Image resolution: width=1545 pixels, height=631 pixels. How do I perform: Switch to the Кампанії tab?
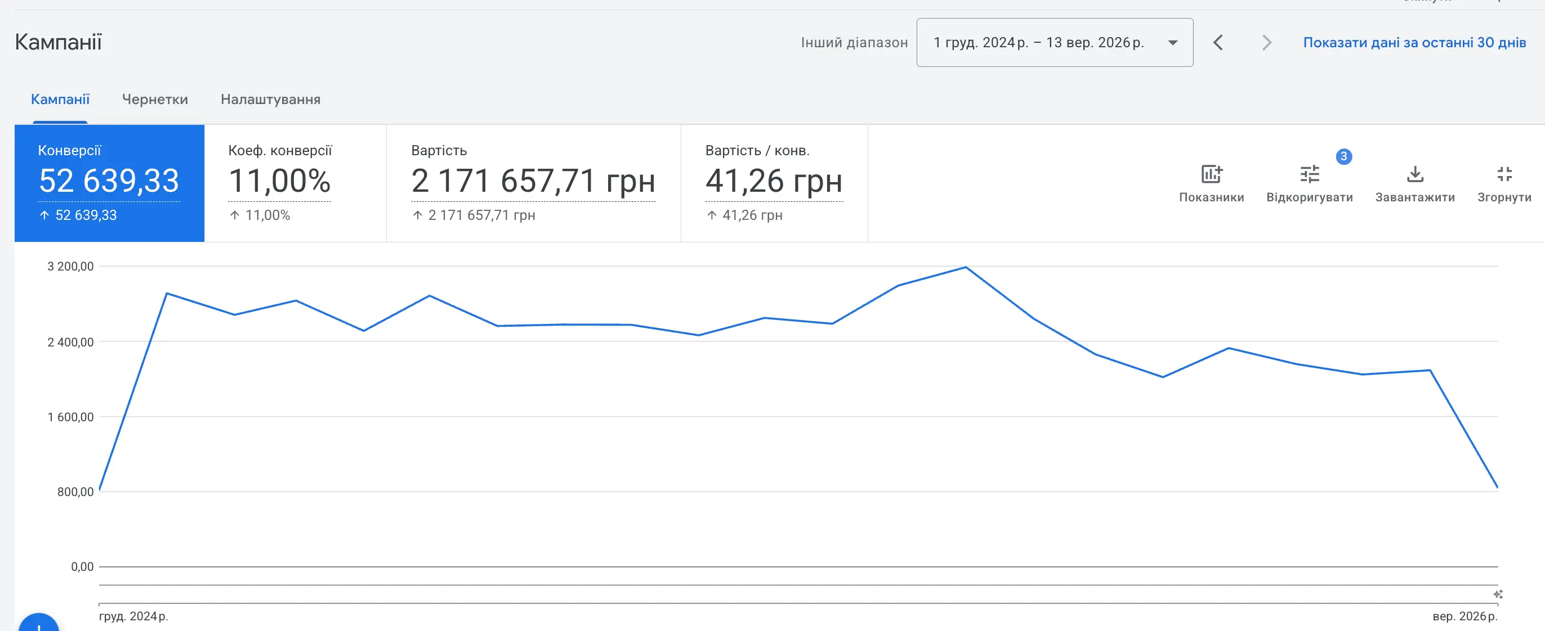coord(60,100)
